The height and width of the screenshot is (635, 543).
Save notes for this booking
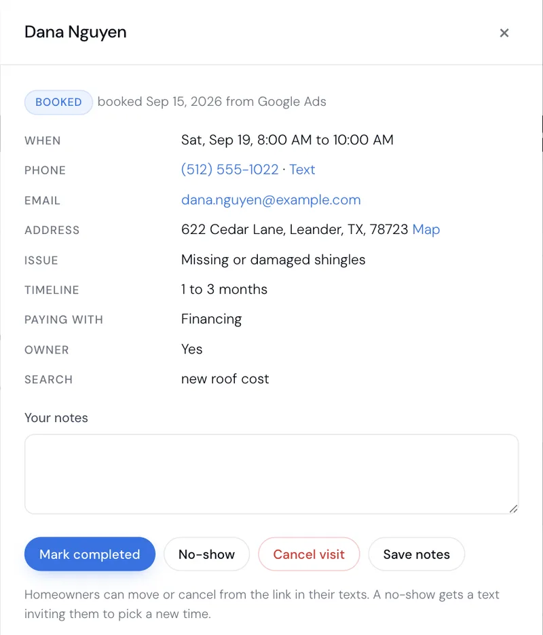417,554
